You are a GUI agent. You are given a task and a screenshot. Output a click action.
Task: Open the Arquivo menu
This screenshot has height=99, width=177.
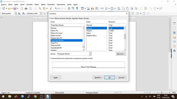4,4
